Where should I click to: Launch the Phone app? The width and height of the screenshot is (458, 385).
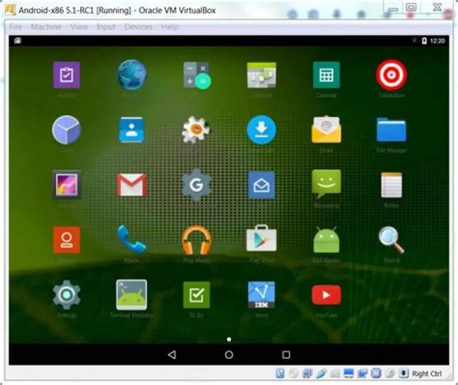[x=132, y=239]
